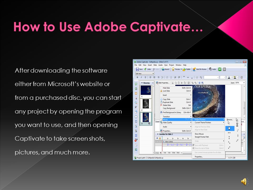Choose the hourglass pointer
Image resolution: width=253 pixels, height=190 pixels.
(x=237, y=125)
